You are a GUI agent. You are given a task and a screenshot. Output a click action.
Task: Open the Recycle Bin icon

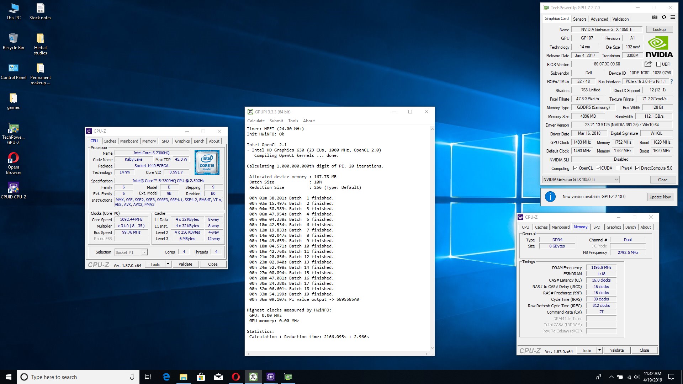[x=14, y=41]
